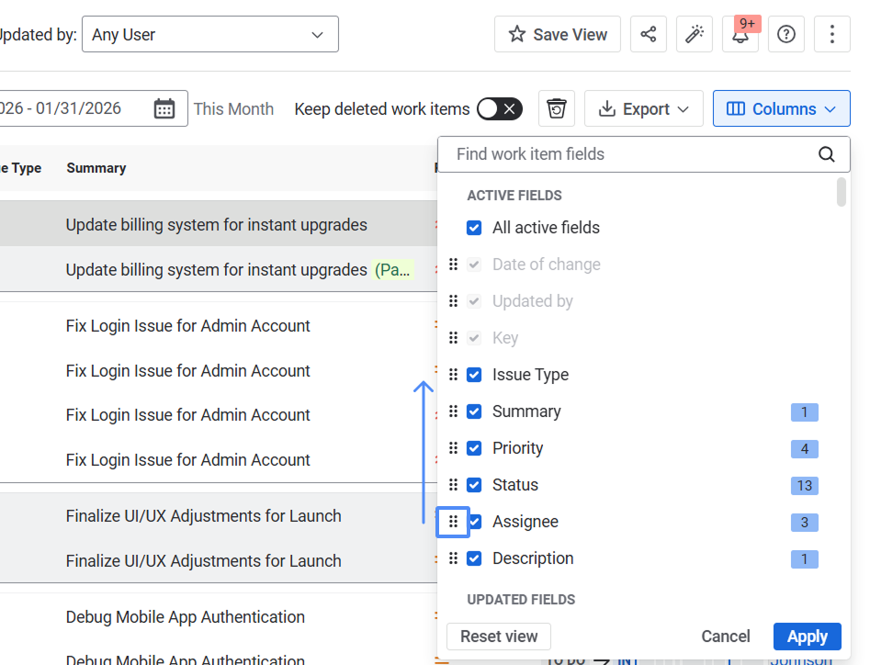Viewport: 870px width, 665px height.
Task: Open the three-dot more options menu
Action: (x=832, y=35)
